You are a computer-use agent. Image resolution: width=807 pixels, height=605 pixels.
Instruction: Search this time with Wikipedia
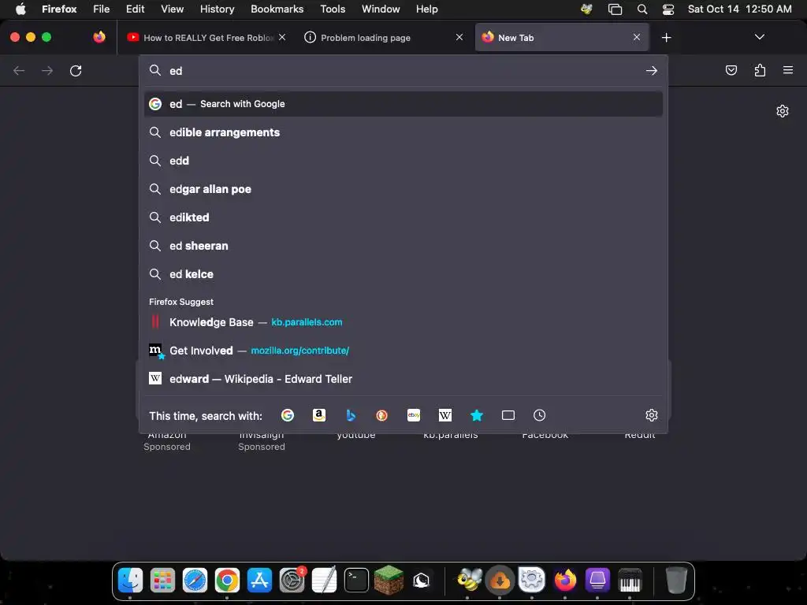[x=445, y=415]
